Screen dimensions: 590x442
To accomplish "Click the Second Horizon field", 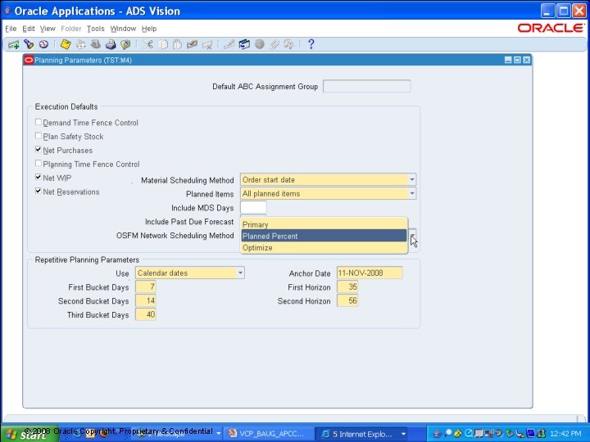I will click(347, 300).
